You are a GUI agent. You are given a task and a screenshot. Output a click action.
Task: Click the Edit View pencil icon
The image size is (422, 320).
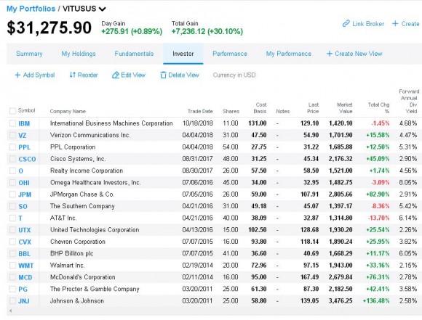[116, 75]
